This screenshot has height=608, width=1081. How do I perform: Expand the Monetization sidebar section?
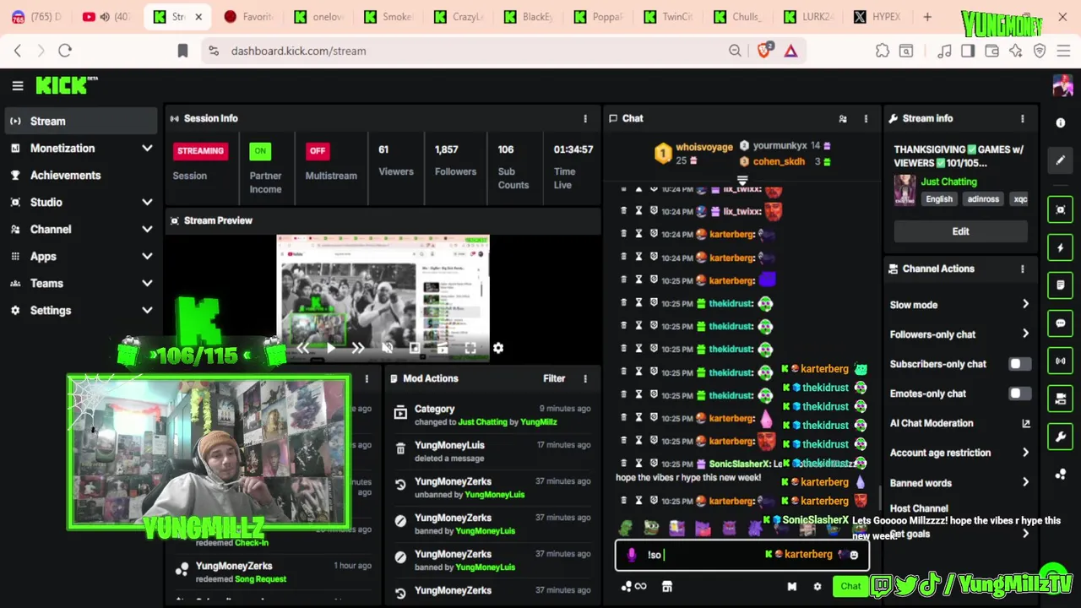coord(147,149)
